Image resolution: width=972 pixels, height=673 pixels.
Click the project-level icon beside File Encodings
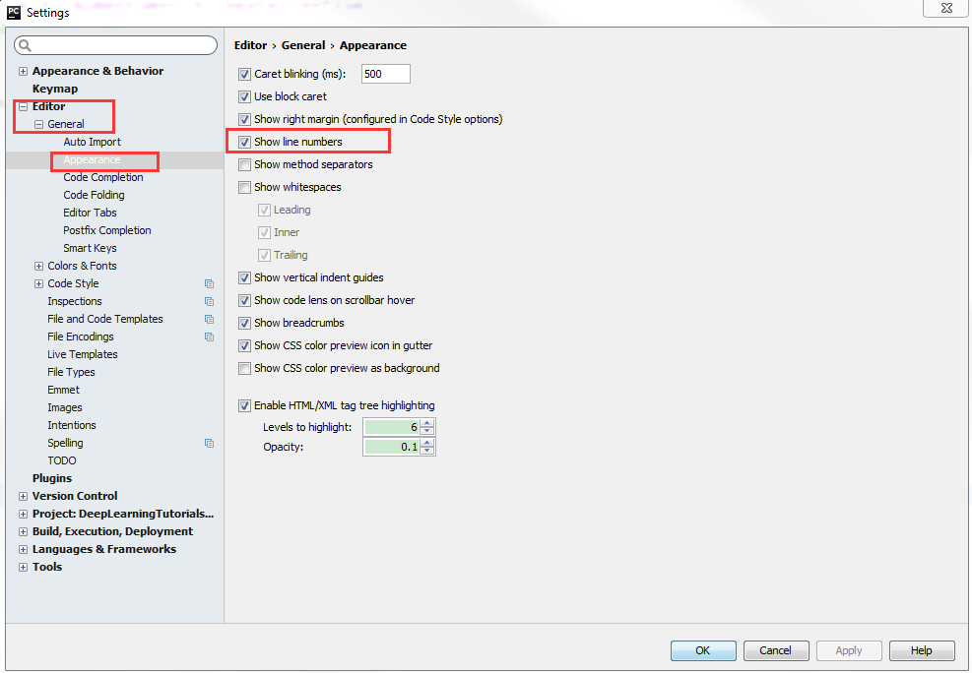[209, 336]
